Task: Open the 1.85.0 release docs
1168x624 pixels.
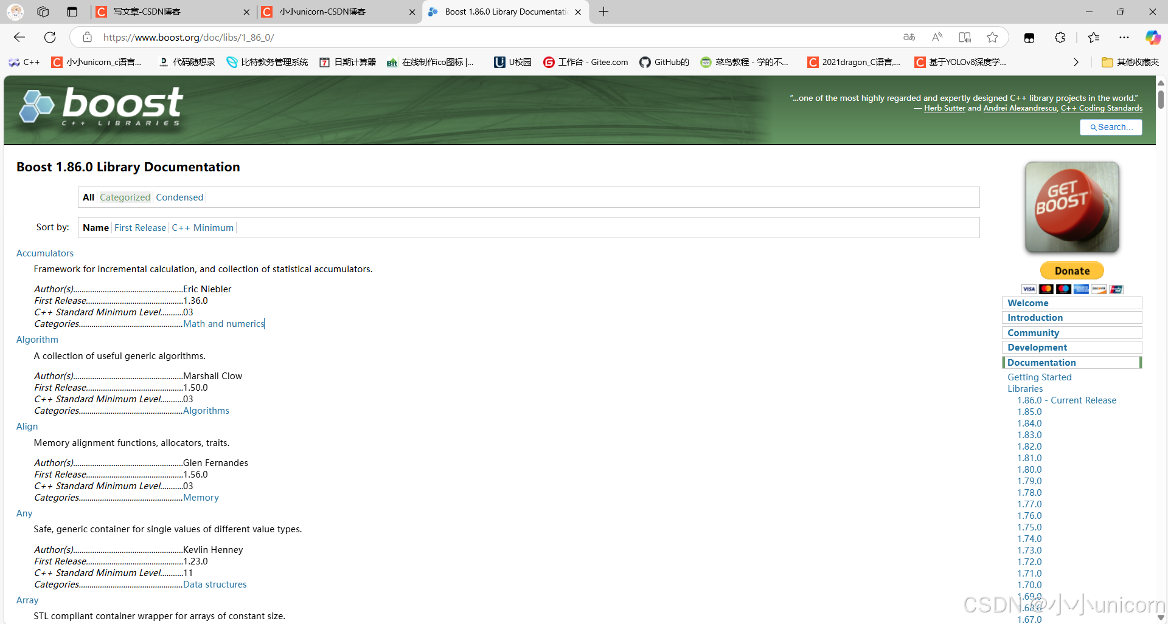Action: [x=1029, y=412]
